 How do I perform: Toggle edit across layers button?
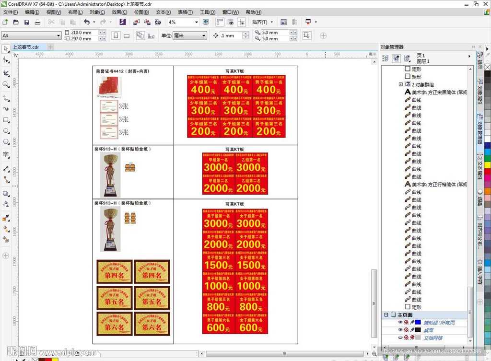(x=396, y=58)
